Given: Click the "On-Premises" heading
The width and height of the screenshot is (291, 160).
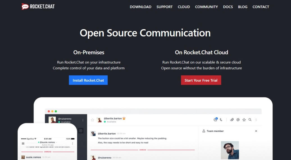Looking at the screenshot, I should click(x=89, y=52).
